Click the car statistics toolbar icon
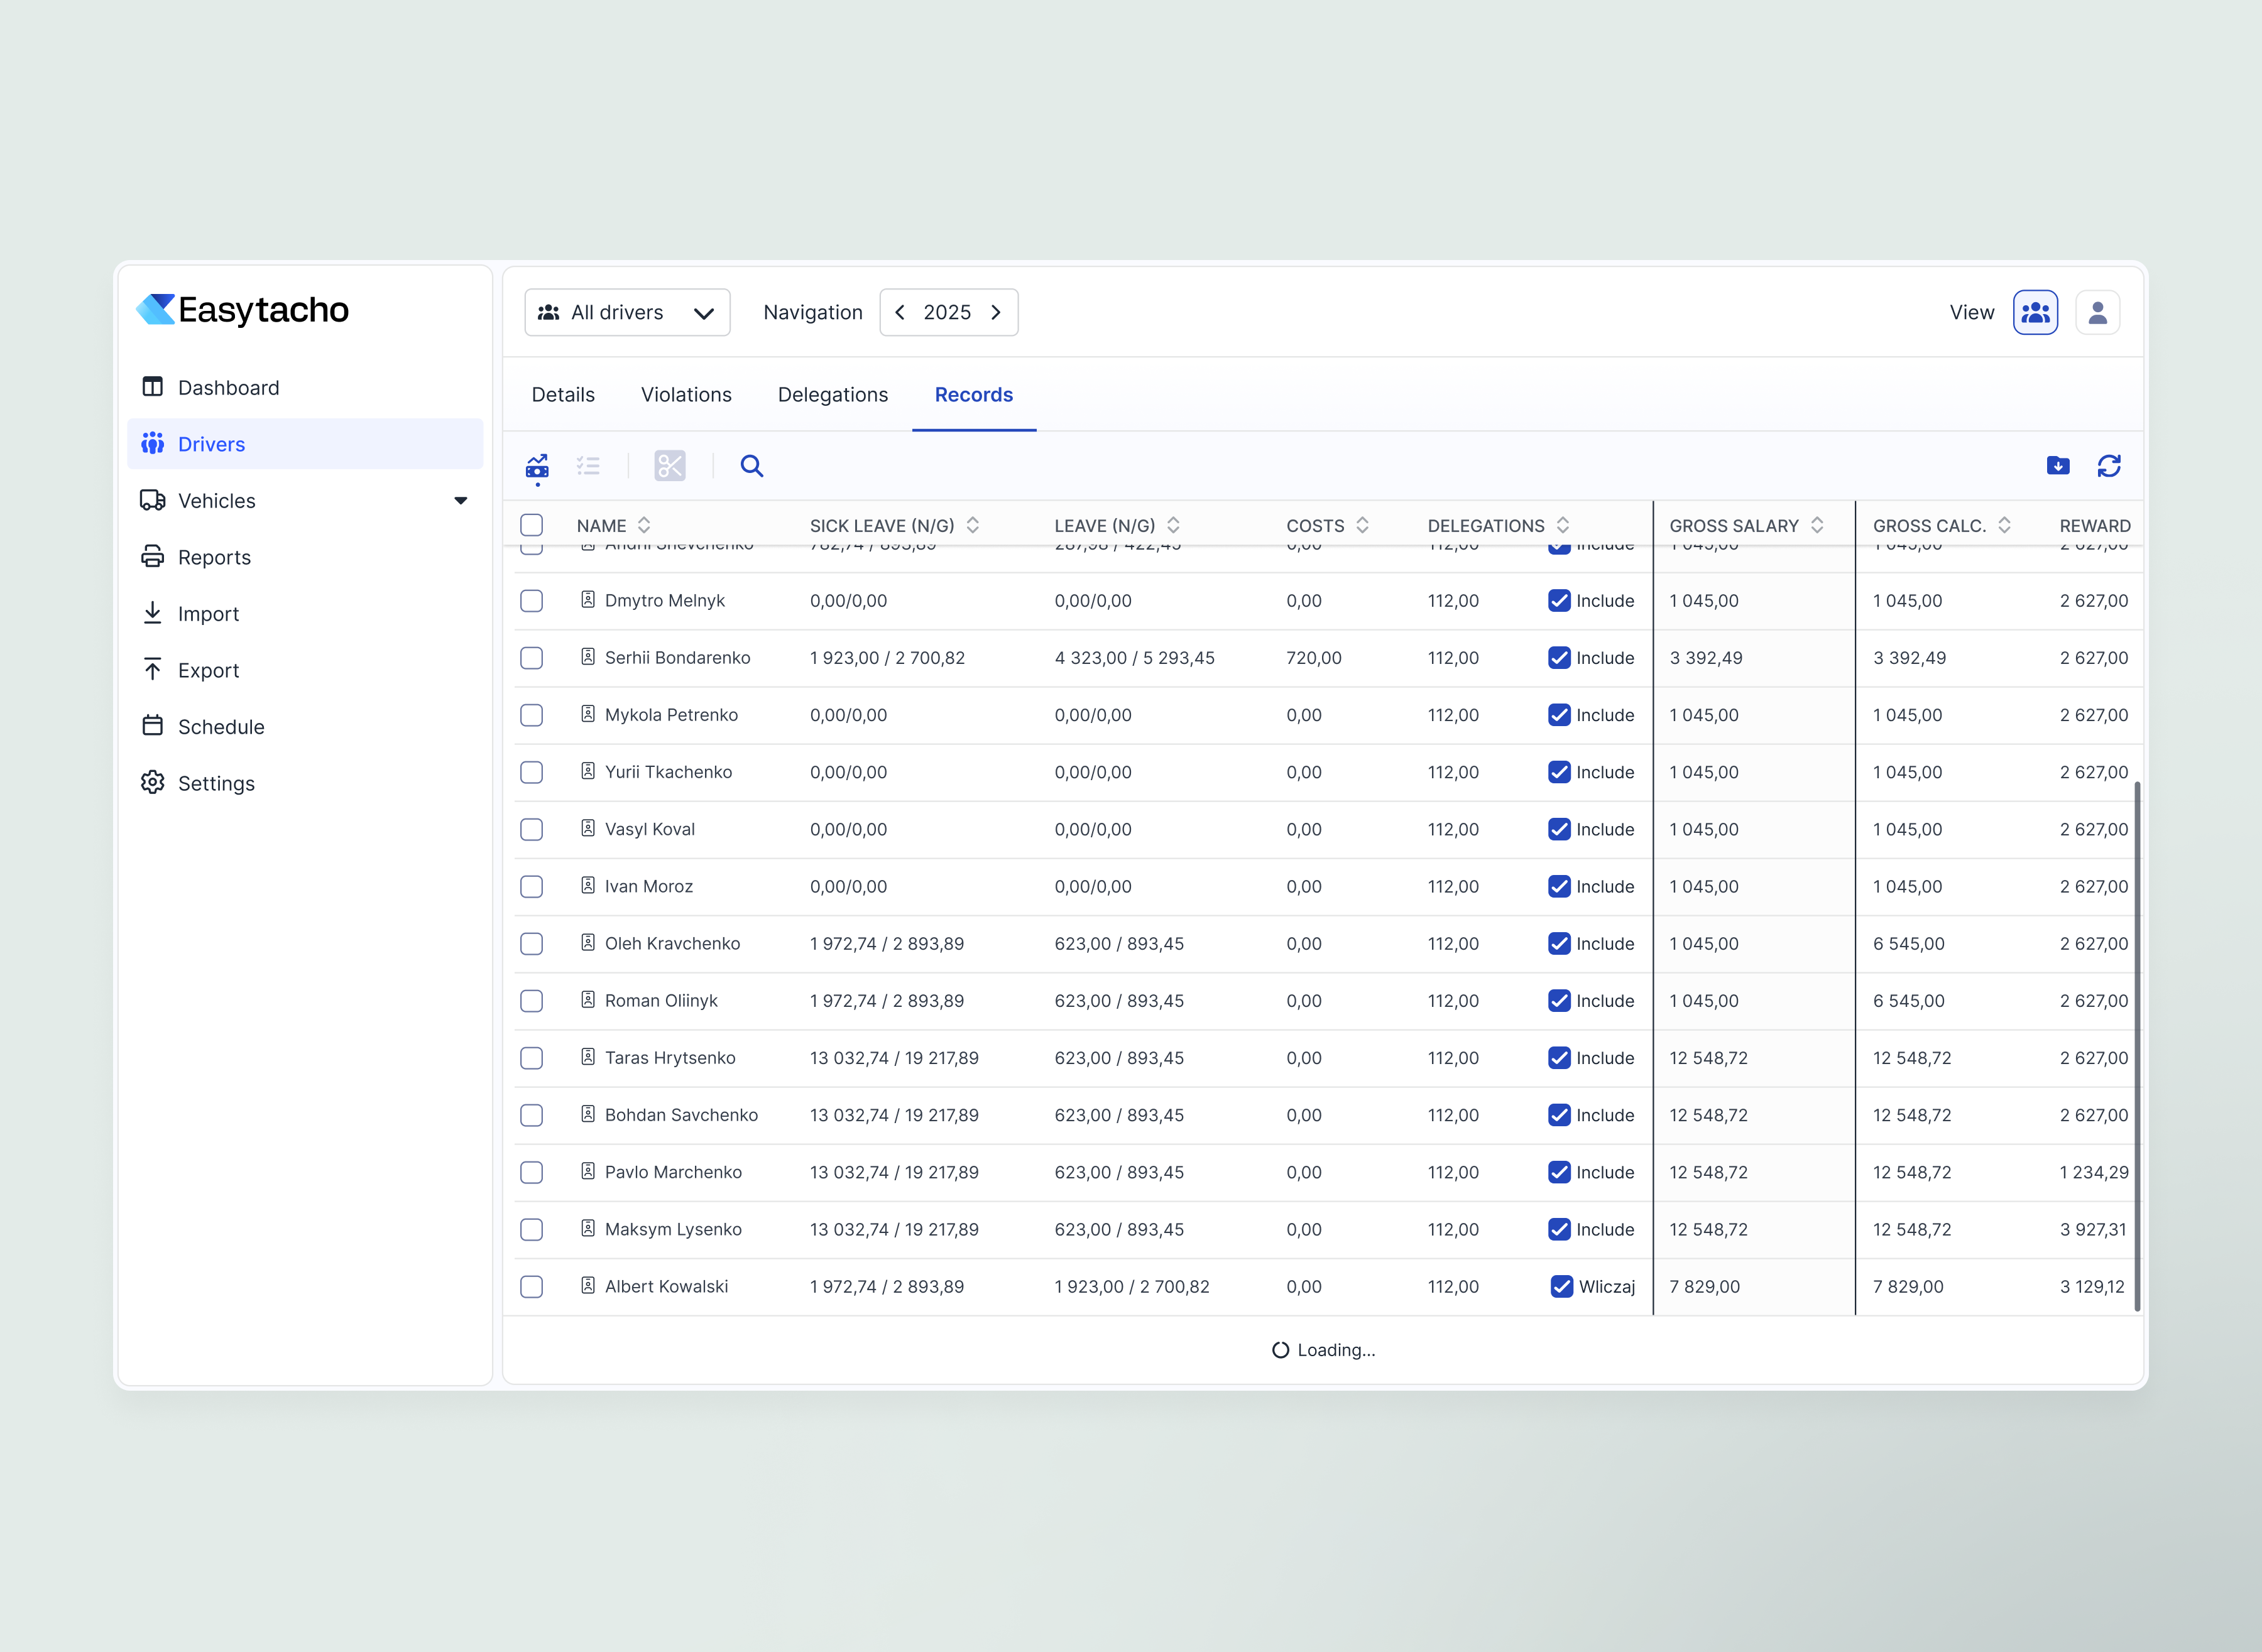The image size is (2262, 1652). (537, 467)
